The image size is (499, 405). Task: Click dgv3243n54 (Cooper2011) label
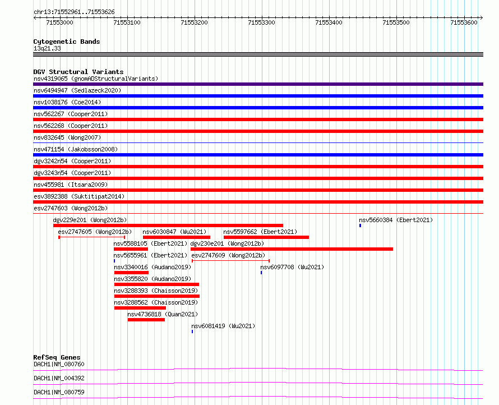[x=72, y=173]
